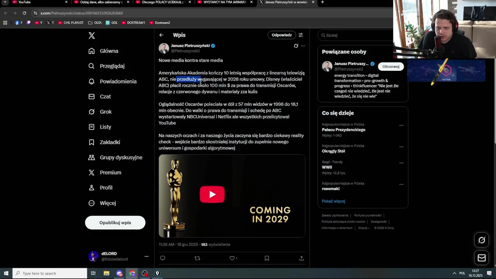Reload the page

point(24,13)
